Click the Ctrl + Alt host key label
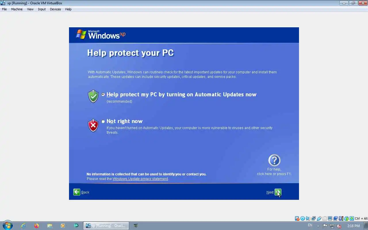This screenshot has height=230, width=368. tap(361, 218)
